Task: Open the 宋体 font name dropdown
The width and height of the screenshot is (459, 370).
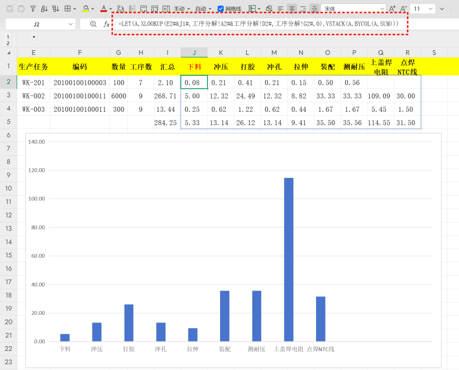Action: (x=382, y=9)
